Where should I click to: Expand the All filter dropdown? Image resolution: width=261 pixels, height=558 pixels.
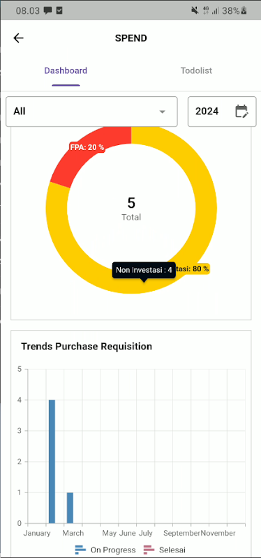click(x=91, y=112)
